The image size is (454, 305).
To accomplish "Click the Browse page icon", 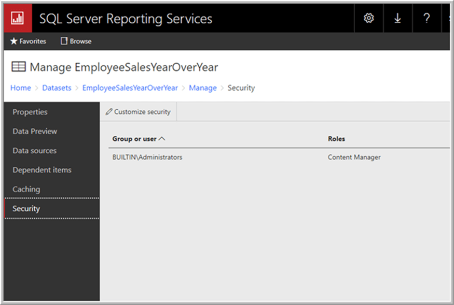I will tap(64, 41).
